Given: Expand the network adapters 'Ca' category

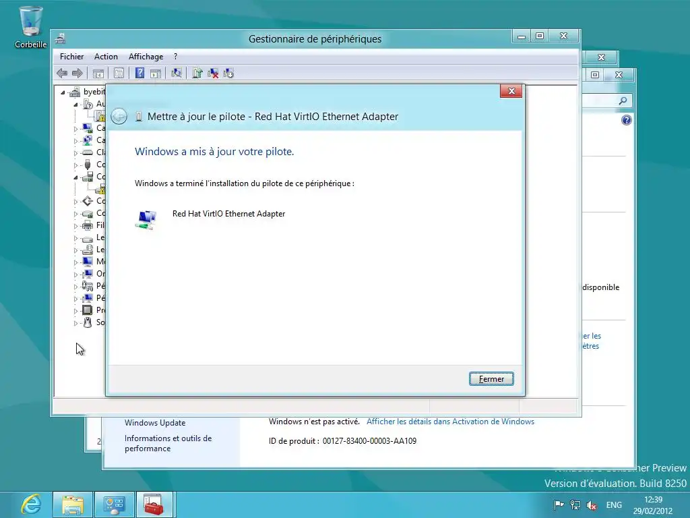Looking at the screenshot, I should [x=75, y=141].
